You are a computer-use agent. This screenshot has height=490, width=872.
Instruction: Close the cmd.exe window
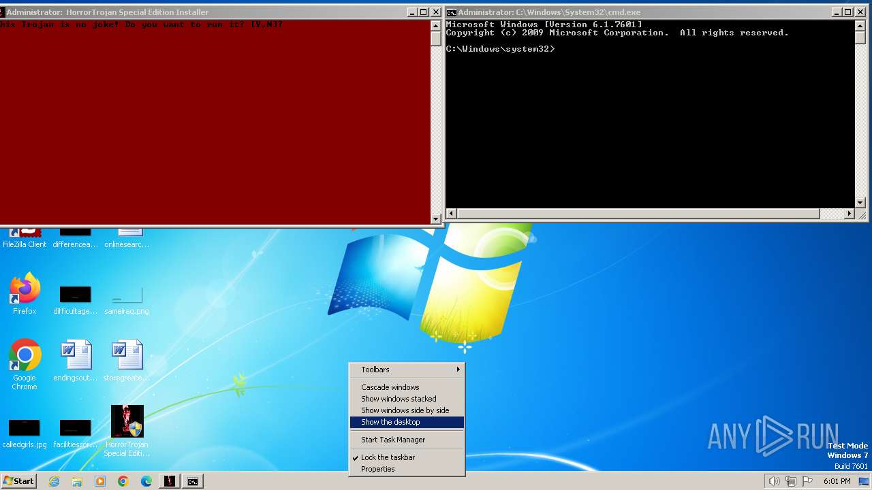click(x=860, y=12)
